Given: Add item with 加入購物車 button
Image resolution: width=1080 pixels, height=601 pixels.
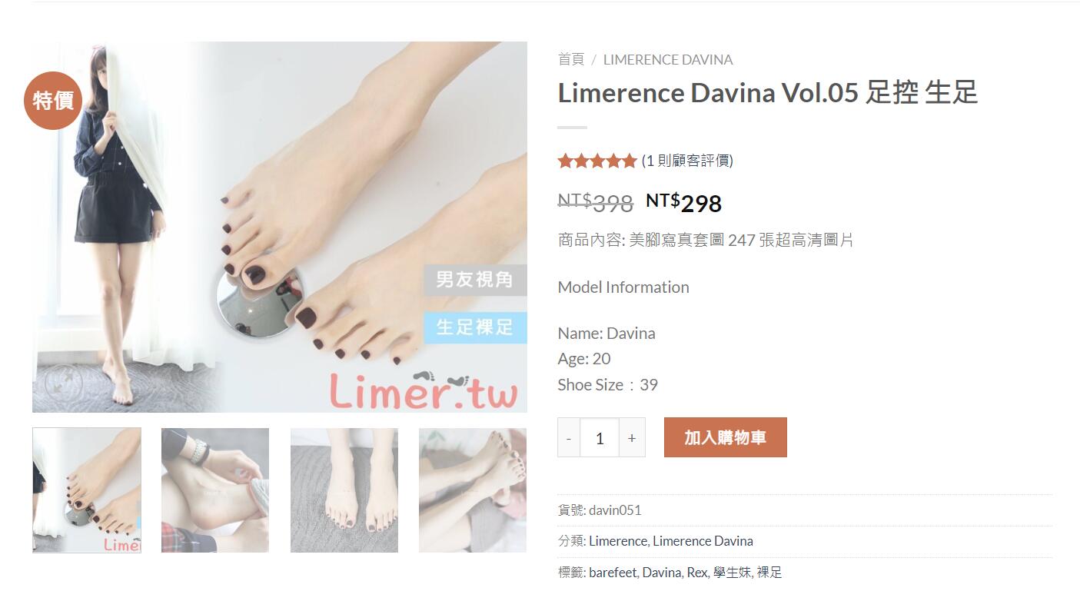Looking at the screenshot, I should click(x=726, y=437).
